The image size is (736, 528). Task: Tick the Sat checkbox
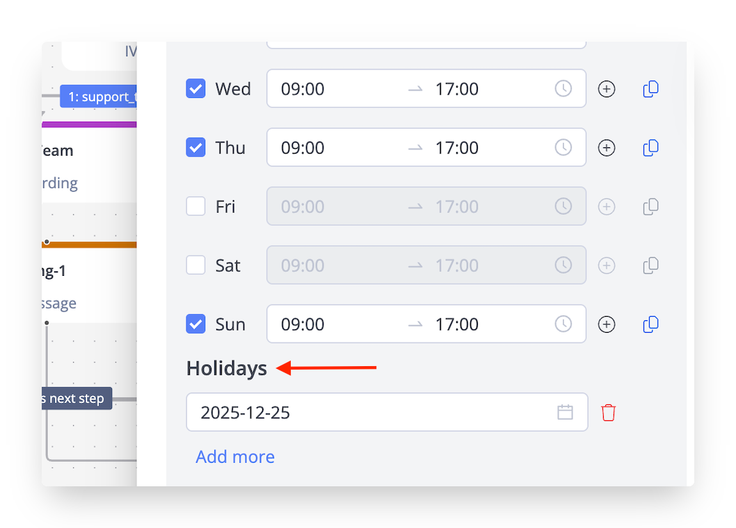tap(196, 265)
